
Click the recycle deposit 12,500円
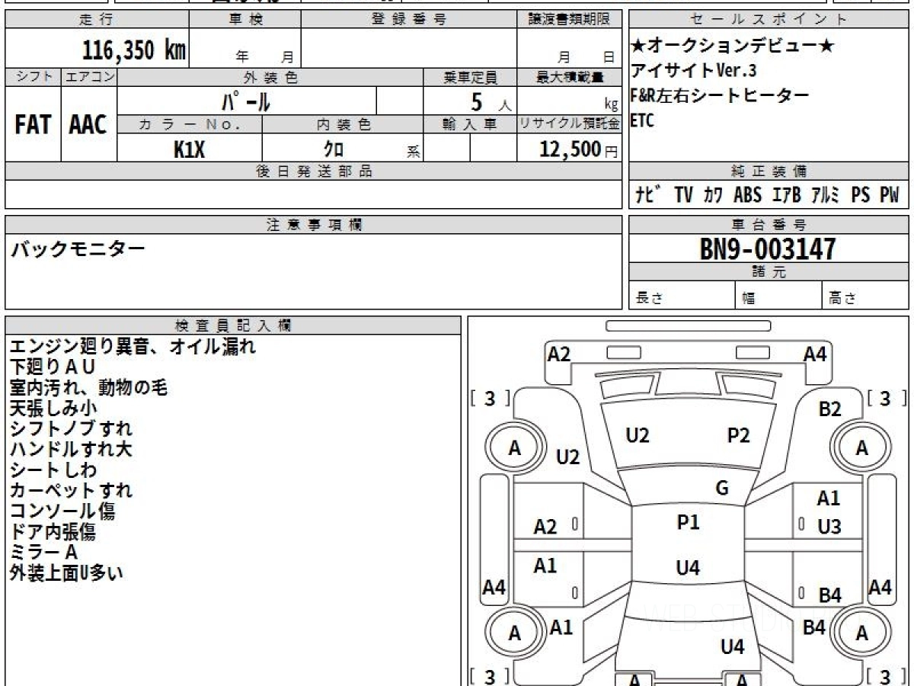[x=579, y=149]
